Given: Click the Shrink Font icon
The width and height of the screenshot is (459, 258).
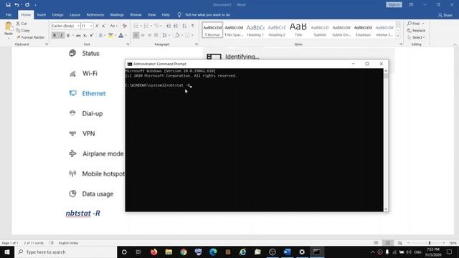Looking at the screenshot, I should 103,26.
